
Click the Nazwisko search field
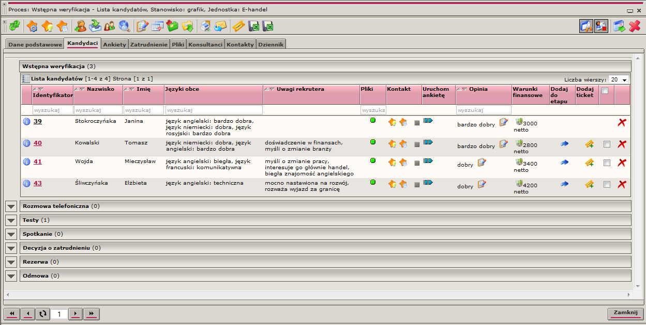98,110
